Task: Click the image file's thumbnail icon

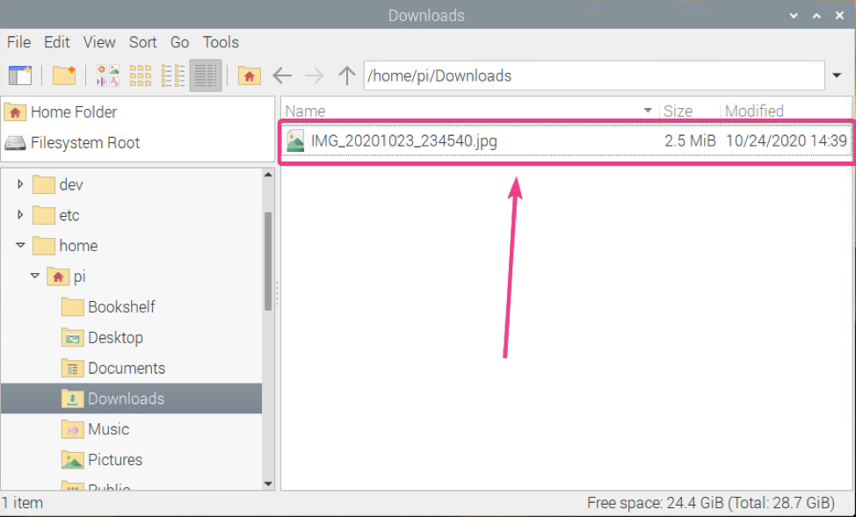Action: 295,140
